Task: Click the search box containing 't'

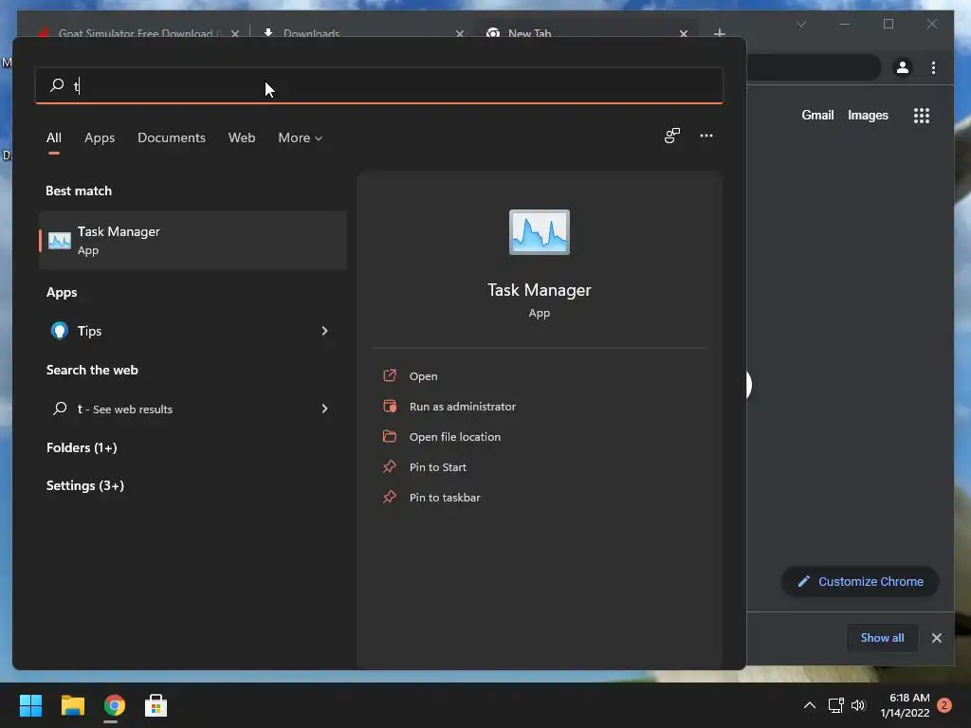Action: [379, 85]
